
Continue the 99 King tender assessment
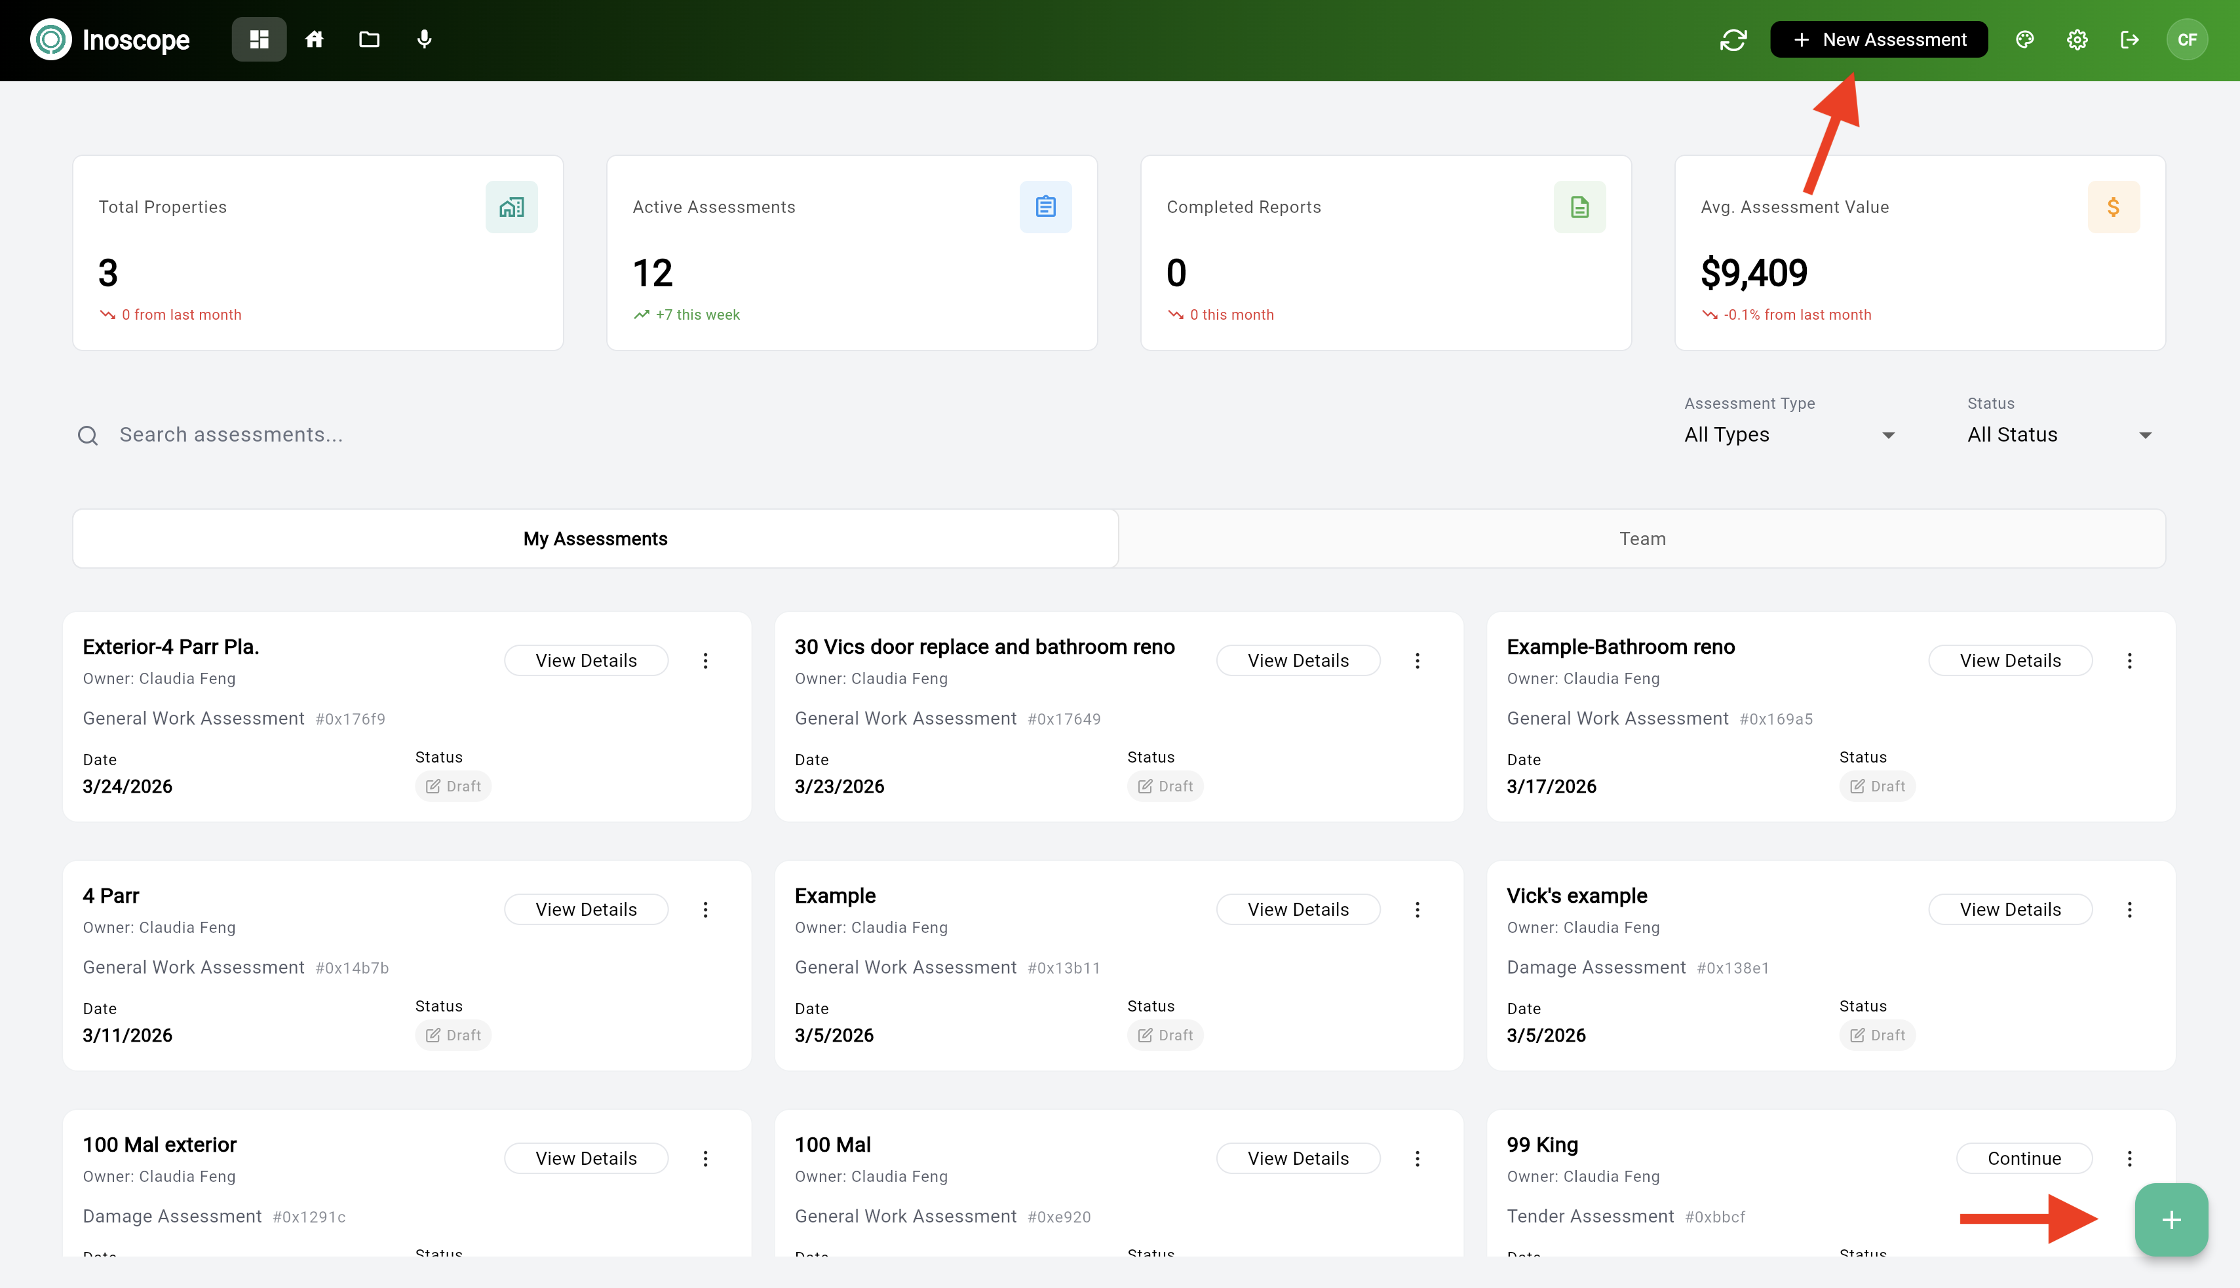(x=2024, y=1157)
